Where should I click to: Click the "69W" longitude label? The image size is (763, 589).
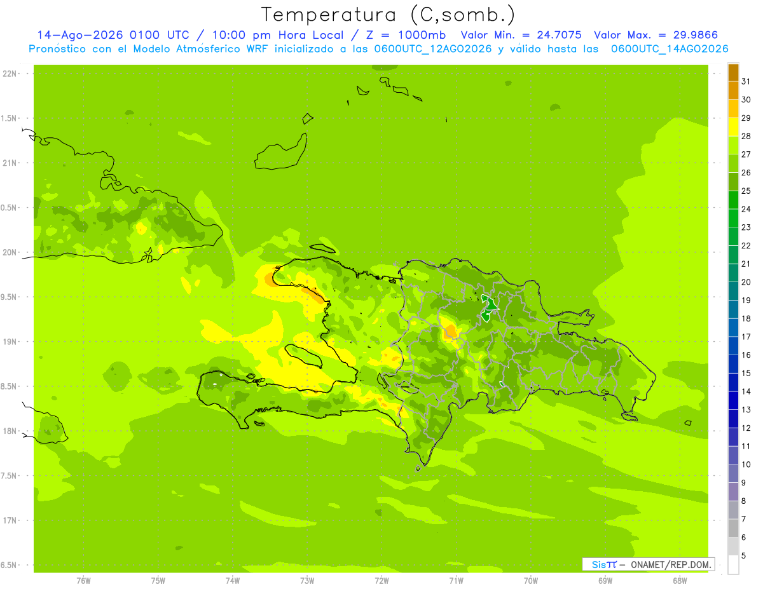coord(605,581)
